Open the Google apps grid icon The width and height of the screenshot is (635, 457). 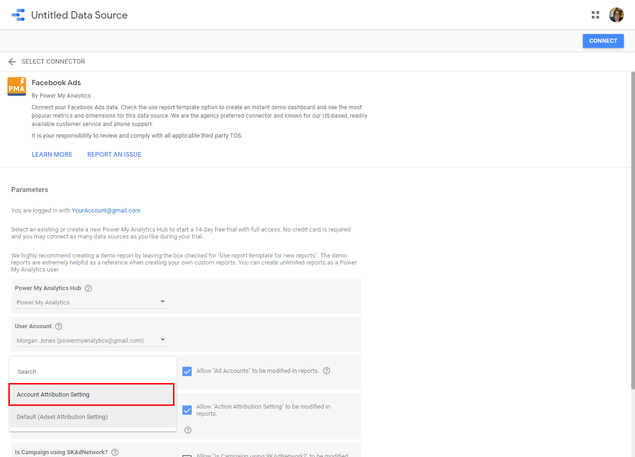point(595,15)
